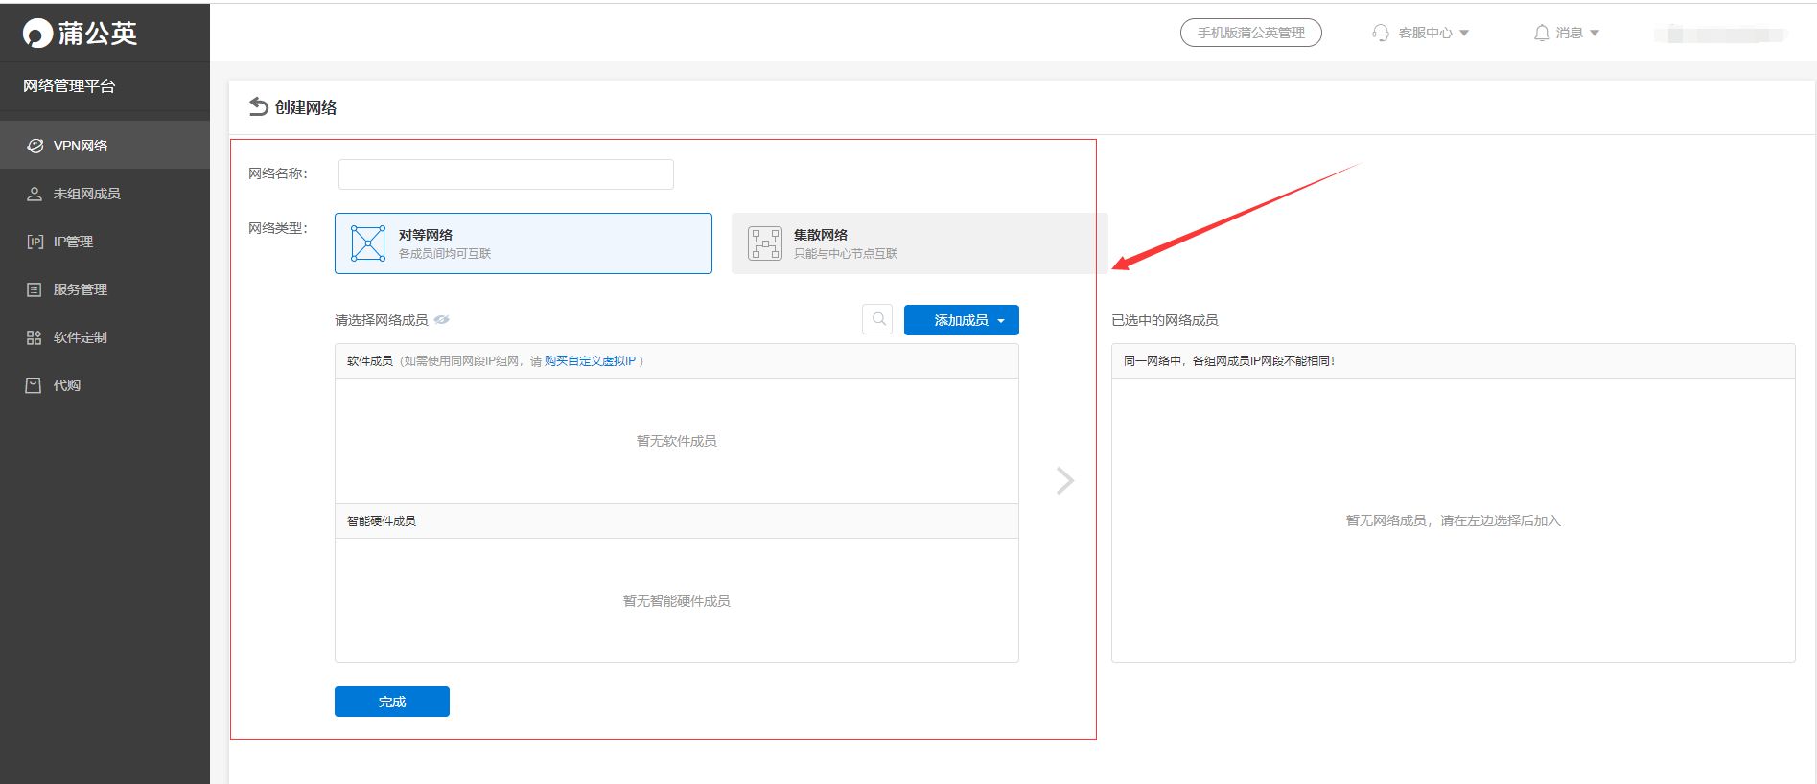Select the 对等网络 network type option
1817x784 pixels.
tap(524, 243)
